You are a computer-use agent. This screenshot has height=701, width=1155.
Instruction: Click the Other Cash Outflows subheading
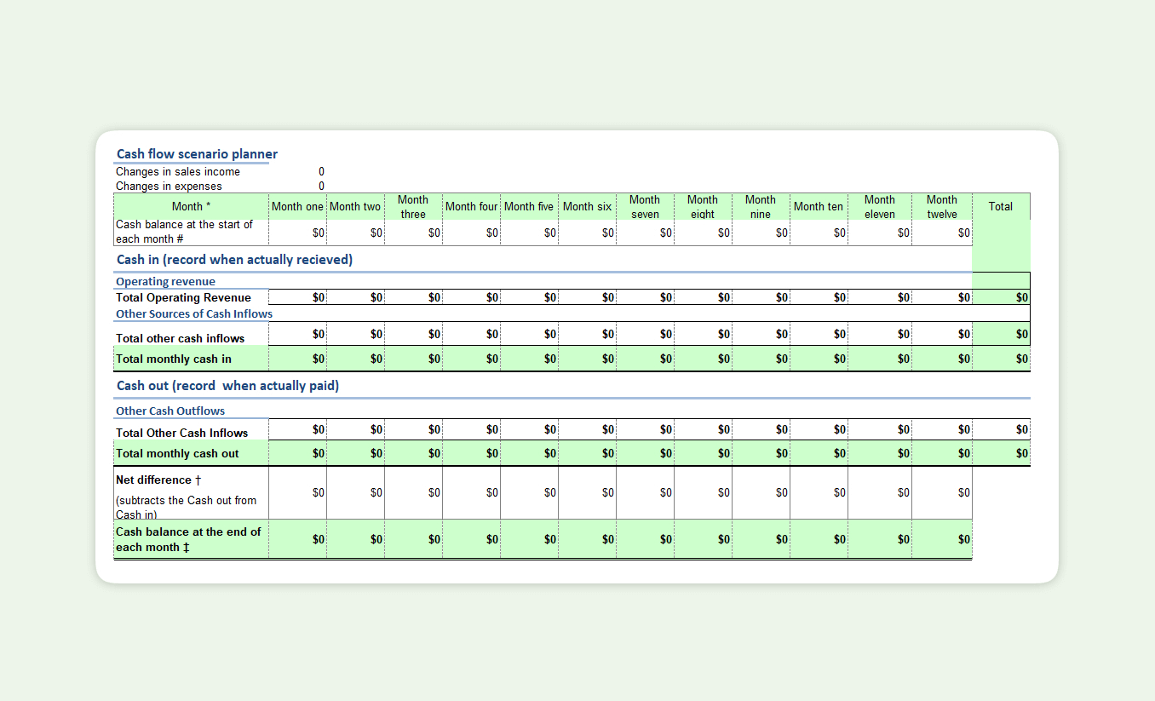tap(170, 411)
